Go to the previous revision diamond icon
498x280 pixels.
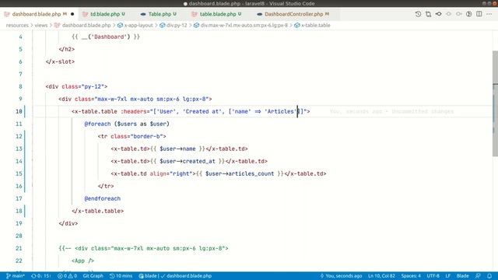[x=448, y=14]
